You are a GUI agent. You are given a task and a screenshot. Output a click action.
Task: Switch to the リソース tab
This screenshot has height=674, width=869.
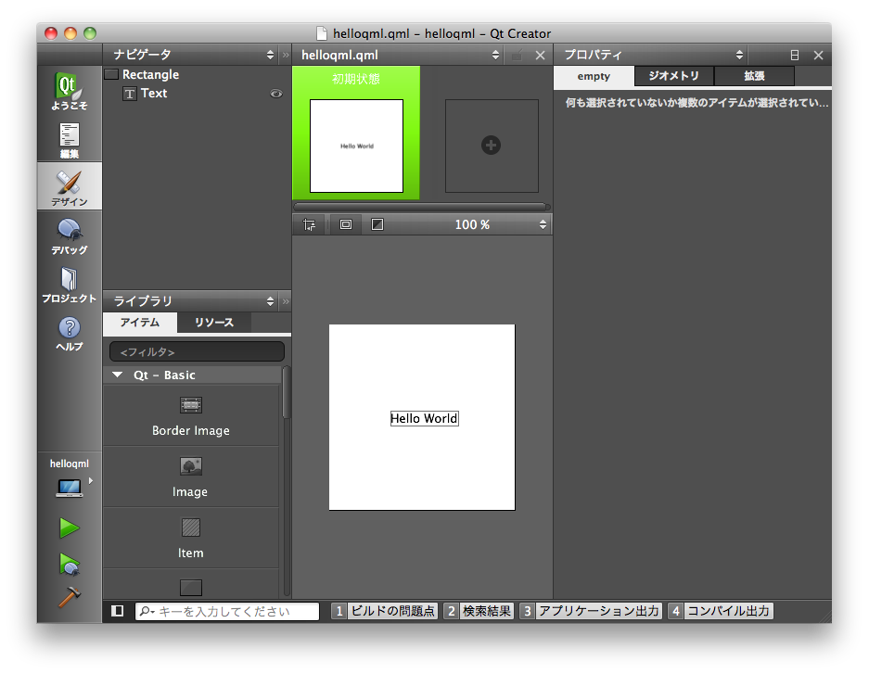pos(213,323)
